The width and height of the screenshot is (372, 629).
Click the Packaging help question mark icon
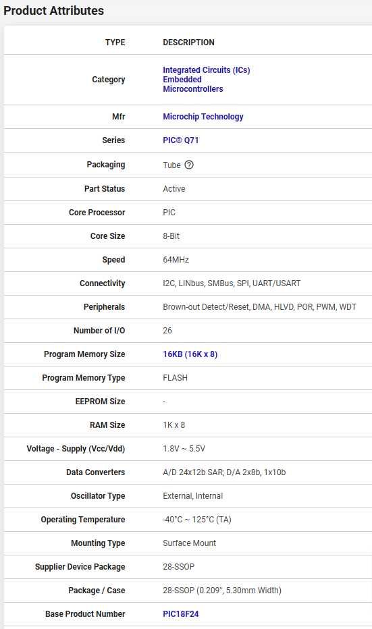click(x=189, y=165)
